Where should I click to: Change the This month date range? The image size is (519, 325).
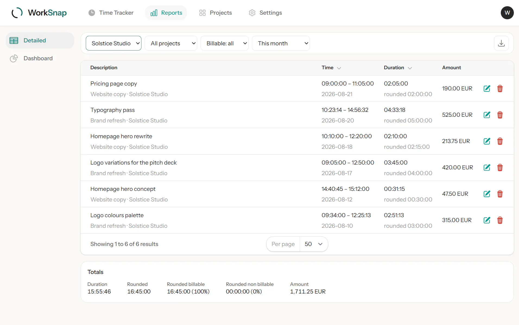(x=281, y=43)
